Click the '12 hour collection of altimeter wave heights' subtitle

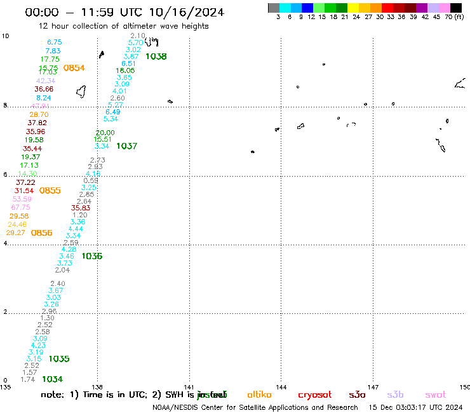(123, 26)
